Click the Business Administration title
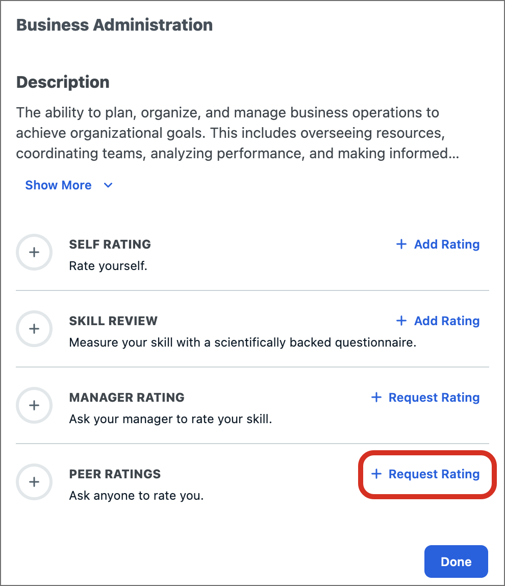The height and width of the screenshot is (586, 505). (114, 25)
